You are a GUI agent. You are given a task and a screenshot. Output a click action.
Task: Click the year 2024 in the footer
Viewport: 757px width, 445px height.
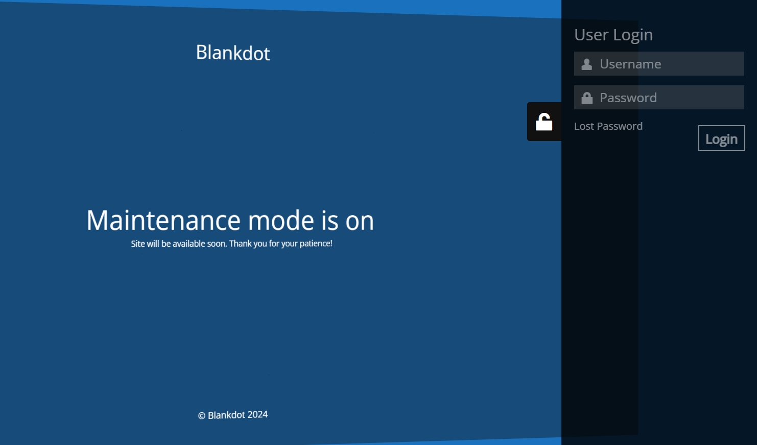(257, 414)
